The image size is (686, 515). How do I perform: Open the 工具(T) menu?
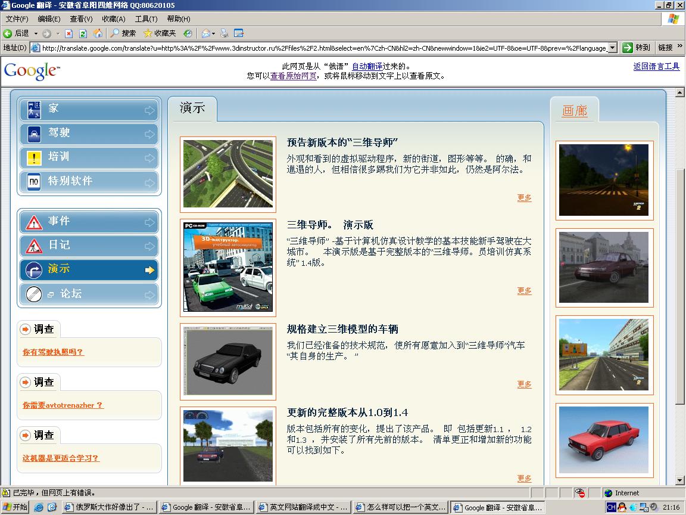click(x=146, y=19)
